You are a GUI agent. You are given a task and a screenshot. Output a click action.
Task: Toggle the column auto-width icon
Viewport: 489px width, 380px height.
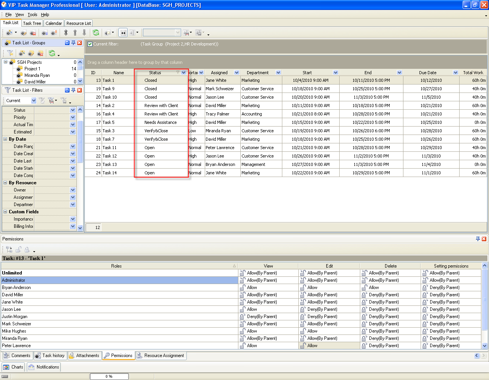pyautogui.click(x=123, y=33)
